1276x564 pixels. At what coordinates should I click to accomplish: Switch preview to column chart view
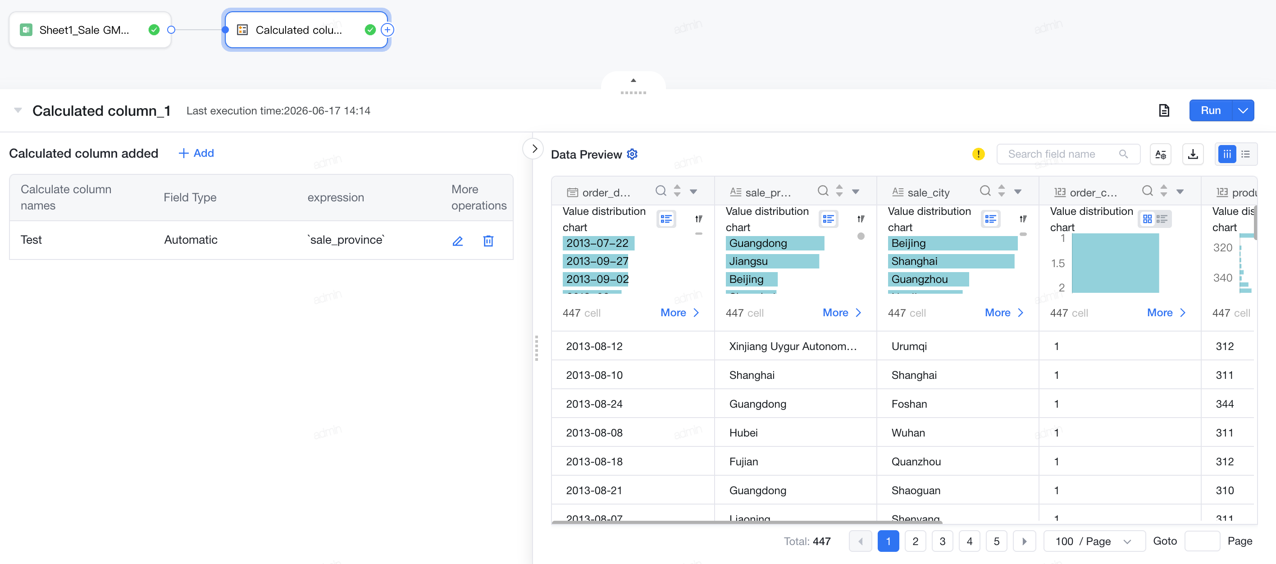click(1227, 154)
